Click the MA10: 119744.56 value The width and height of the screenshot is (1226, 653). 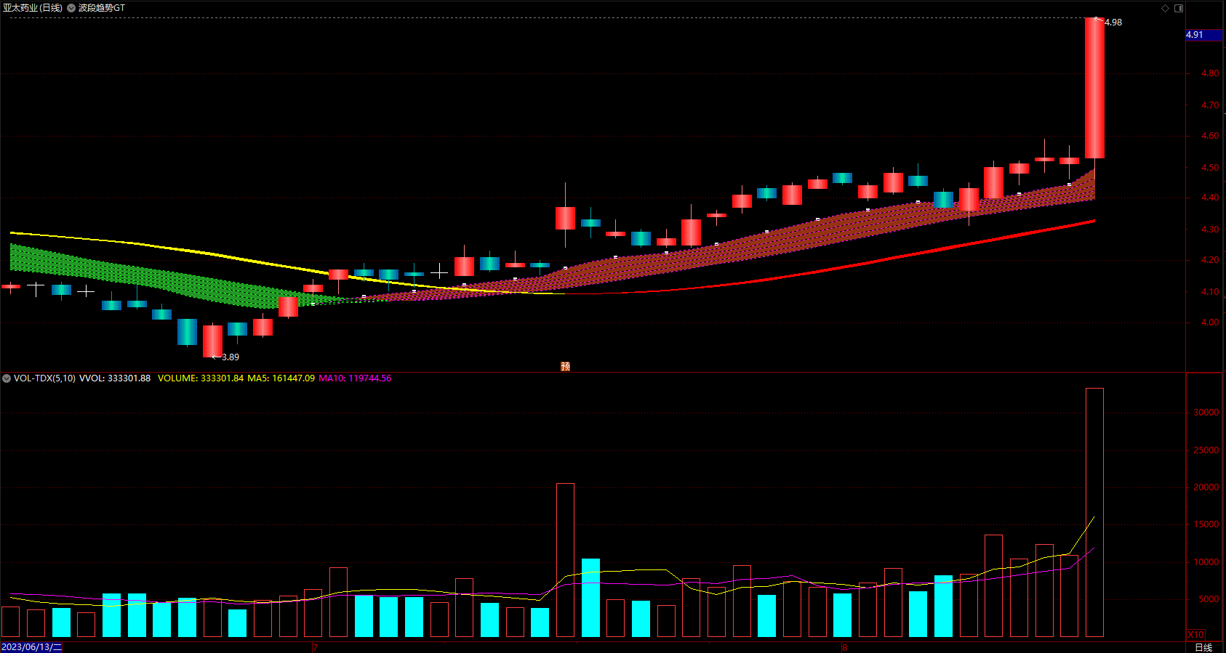[x=355, y=378]
